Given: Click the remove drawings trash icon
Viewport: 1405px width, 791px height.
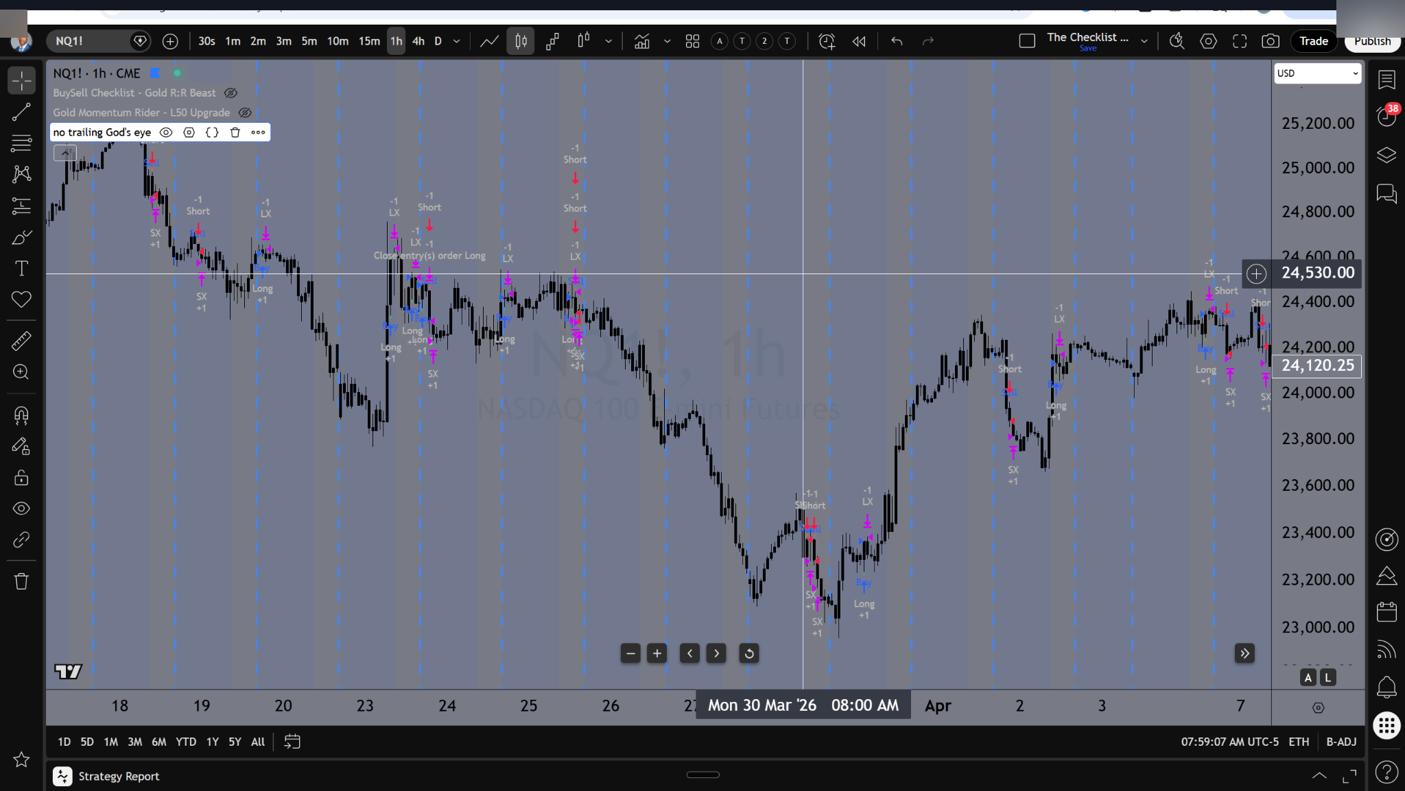Looking at the screenshot, I should pos(21,581).
